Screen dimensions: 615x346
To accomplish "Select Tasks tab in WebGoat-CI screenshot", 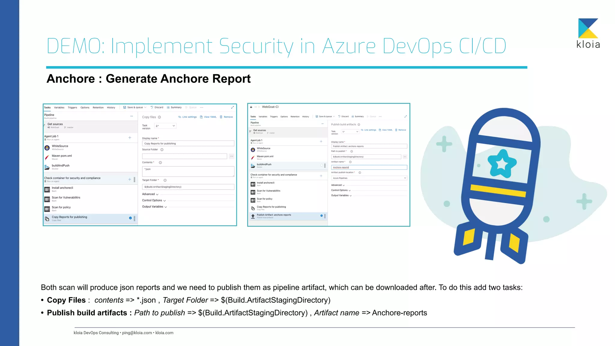I will 253,117.
